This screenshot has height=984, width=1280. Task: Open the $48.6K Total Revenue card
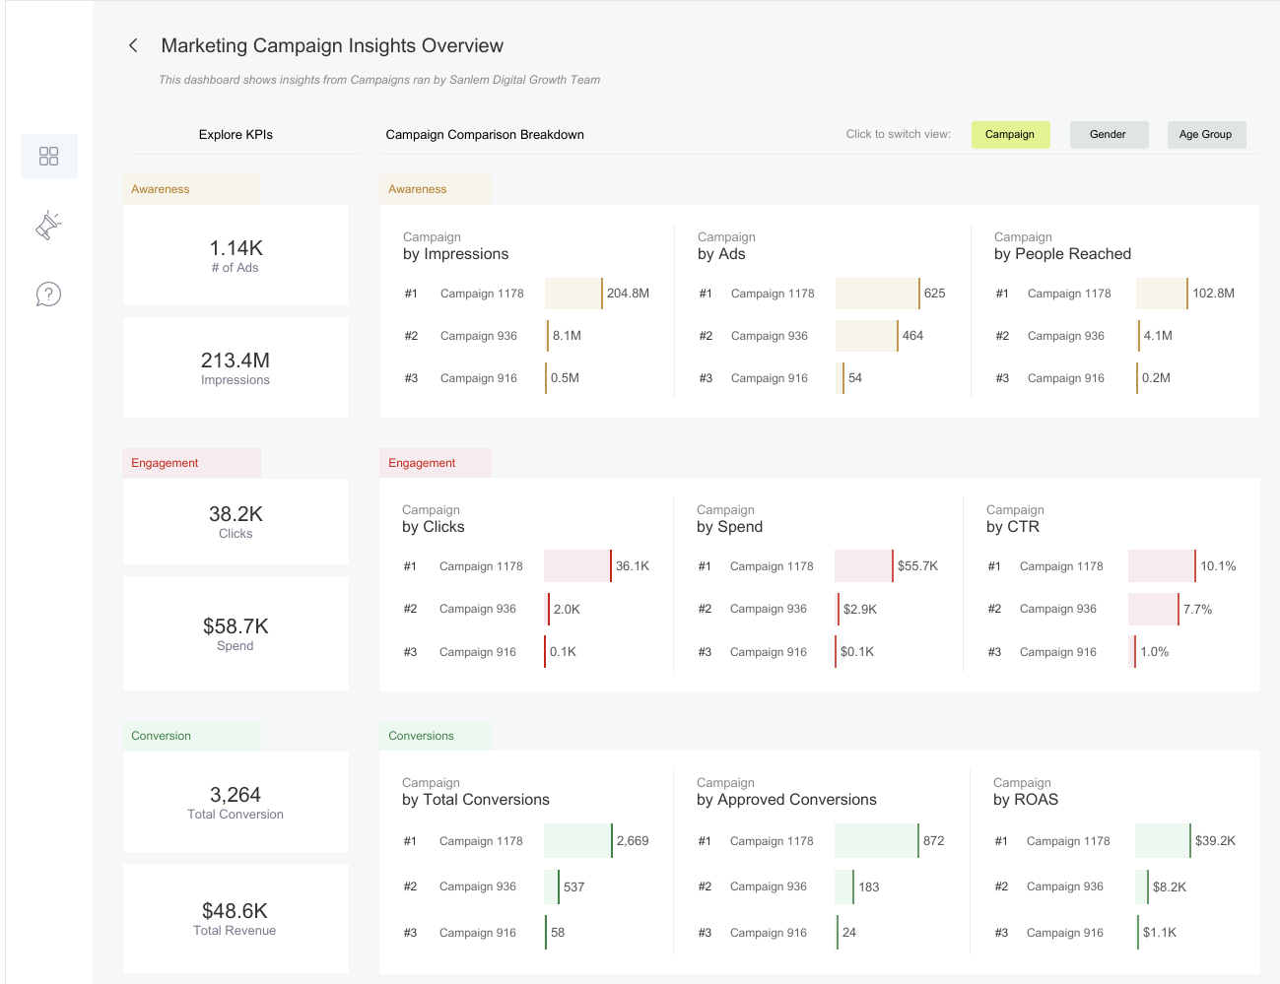pyautogui.click(x=236, y=918)
